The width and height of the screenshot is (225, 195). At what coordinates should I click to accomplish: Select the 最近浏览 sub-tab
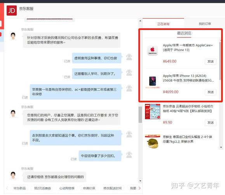point(184,34)
